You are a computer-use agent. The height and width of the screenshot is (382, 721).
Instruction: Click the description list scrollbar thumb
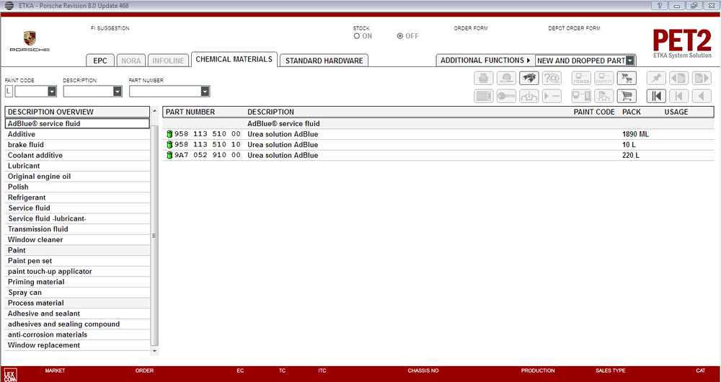coord(154,236)
